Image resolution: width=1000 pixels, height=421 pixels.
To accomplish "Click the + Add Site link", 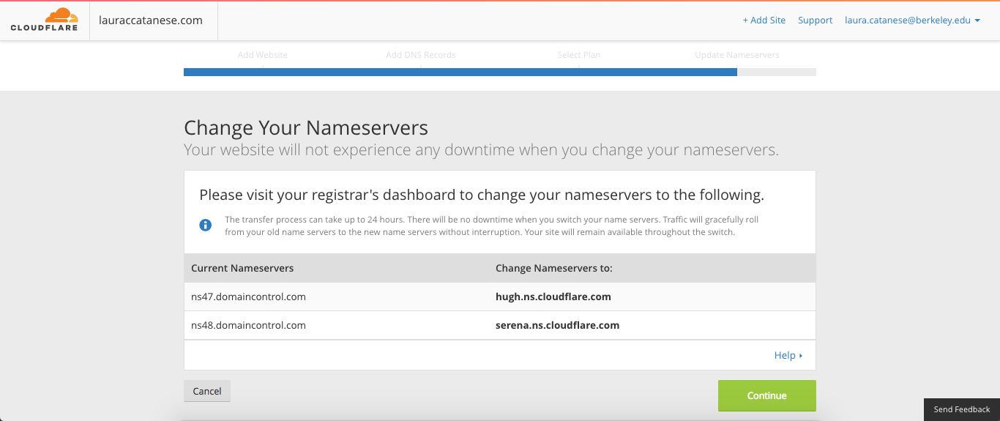I will (764, 21).
